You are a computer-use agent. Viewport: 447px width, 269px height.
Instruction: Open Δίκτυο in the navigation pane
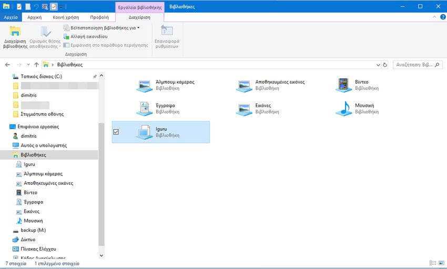[24, 240]
